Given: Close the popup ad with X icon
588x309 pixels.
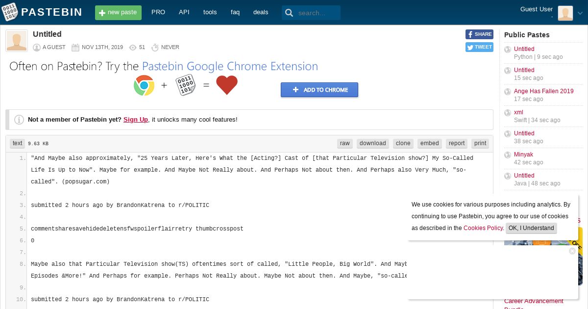Looking at the screenshot, I should (x=572, y=251).
